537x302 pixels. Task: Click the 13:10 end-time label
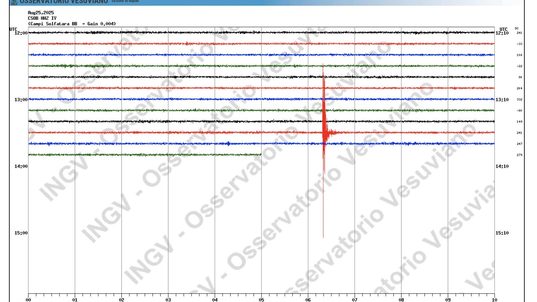(502, 100)
